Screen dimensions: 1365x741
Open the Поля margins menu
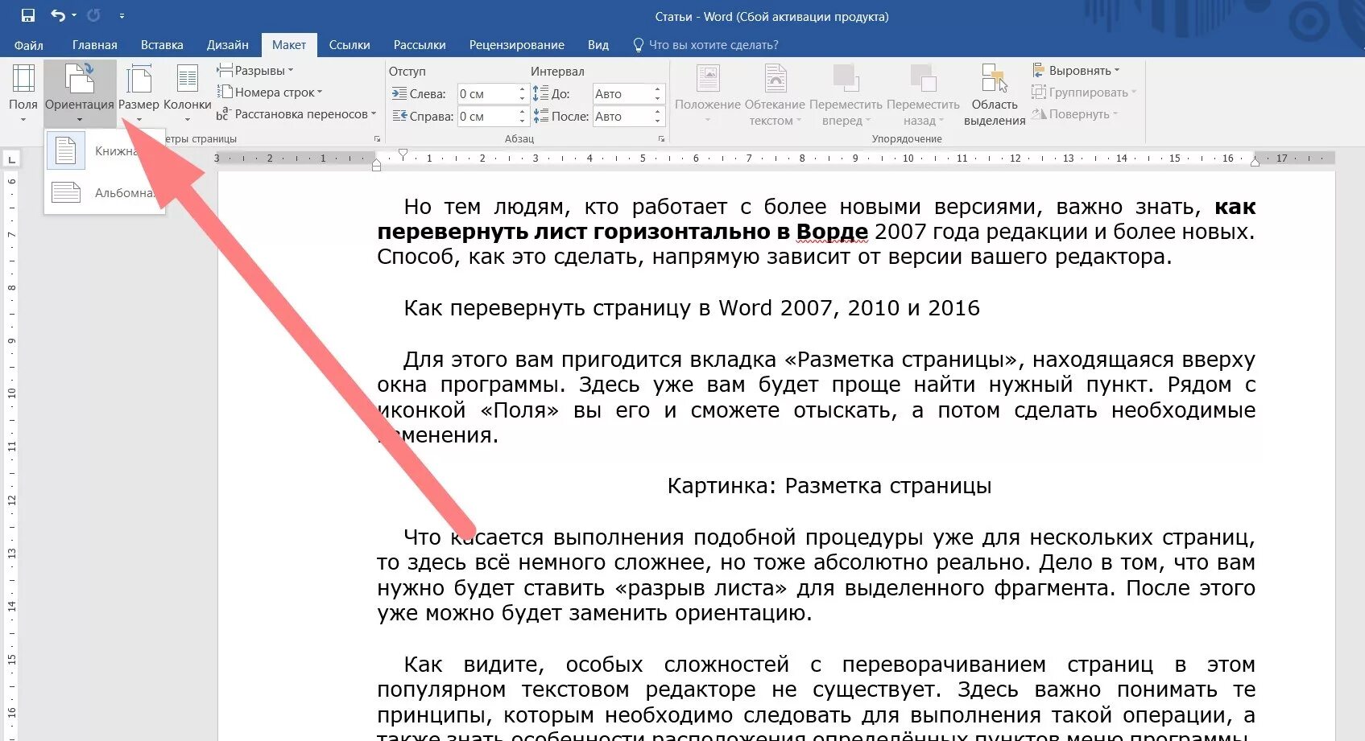coord(23,93)
